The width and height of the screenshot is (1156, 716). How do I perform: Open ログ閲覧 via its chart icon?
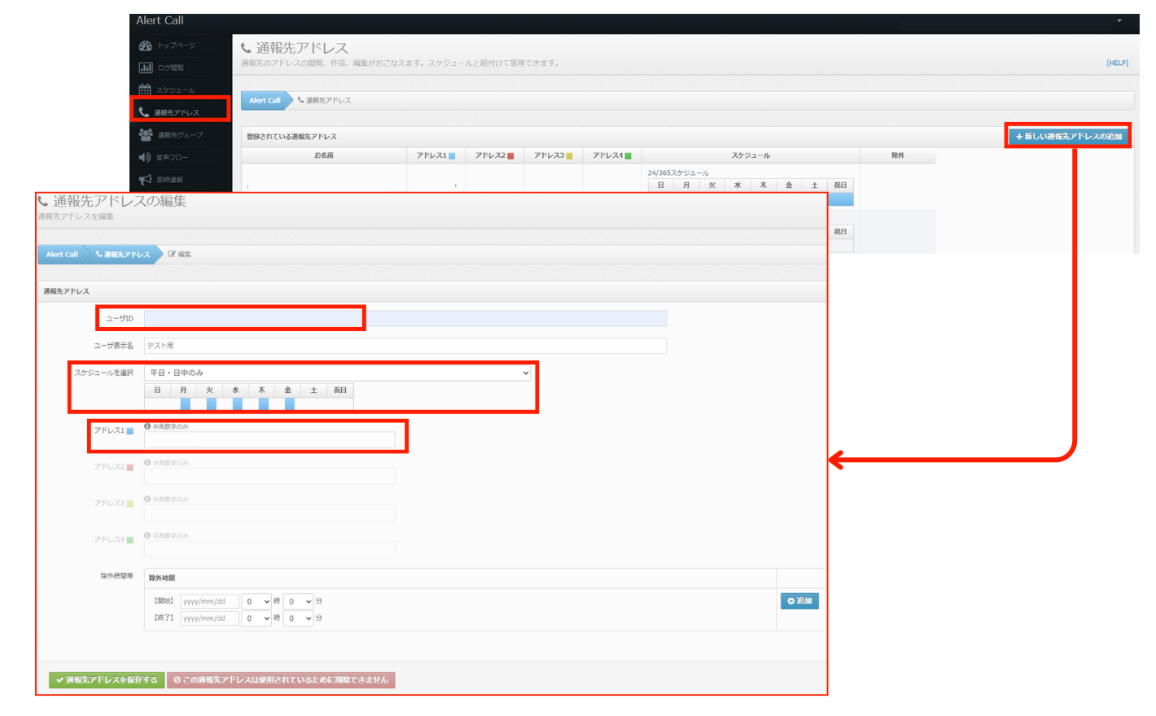(145, 68)
